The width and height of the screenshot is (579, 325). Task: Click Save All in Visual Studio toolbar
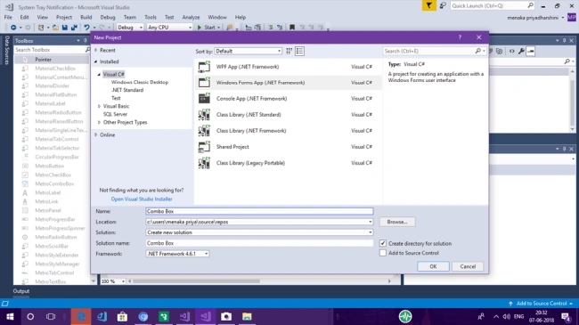coord(74,28)
